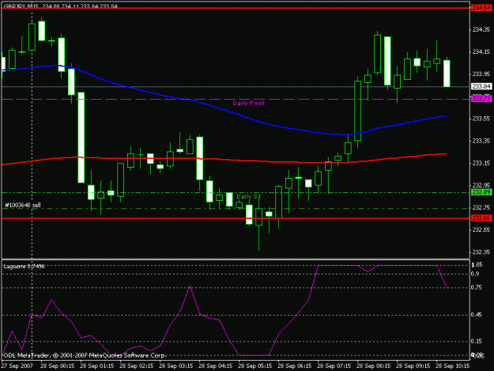The width and height of the screenshot is (494, 371).
Task: Click the '28 Sep 02:15' time label
Action: 137,366
